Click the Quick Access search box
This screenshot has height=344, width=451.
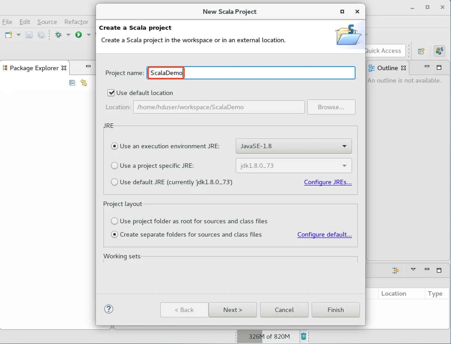pos(385,51)
